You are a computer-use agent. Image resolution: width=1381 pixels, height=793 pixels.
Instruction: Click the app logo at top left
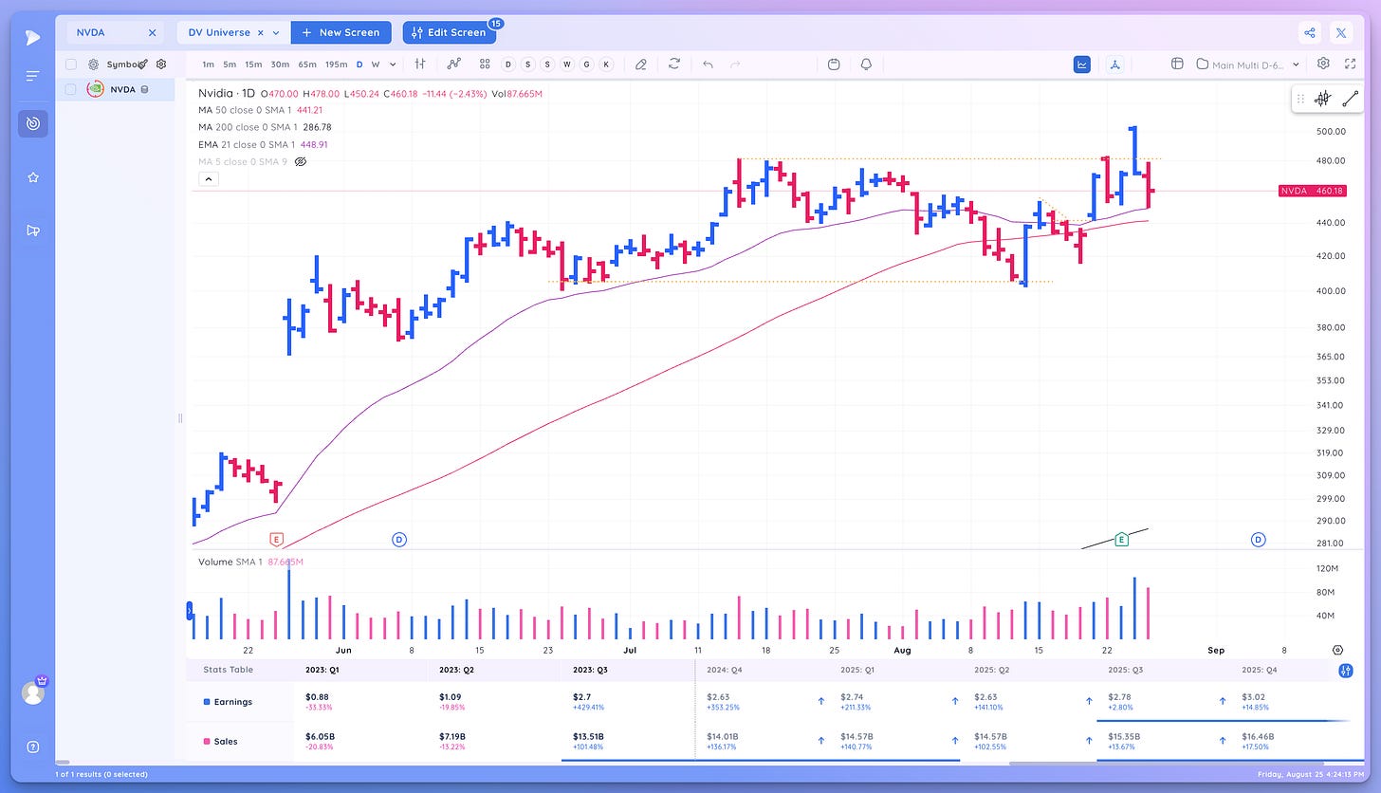coord(33,38)
